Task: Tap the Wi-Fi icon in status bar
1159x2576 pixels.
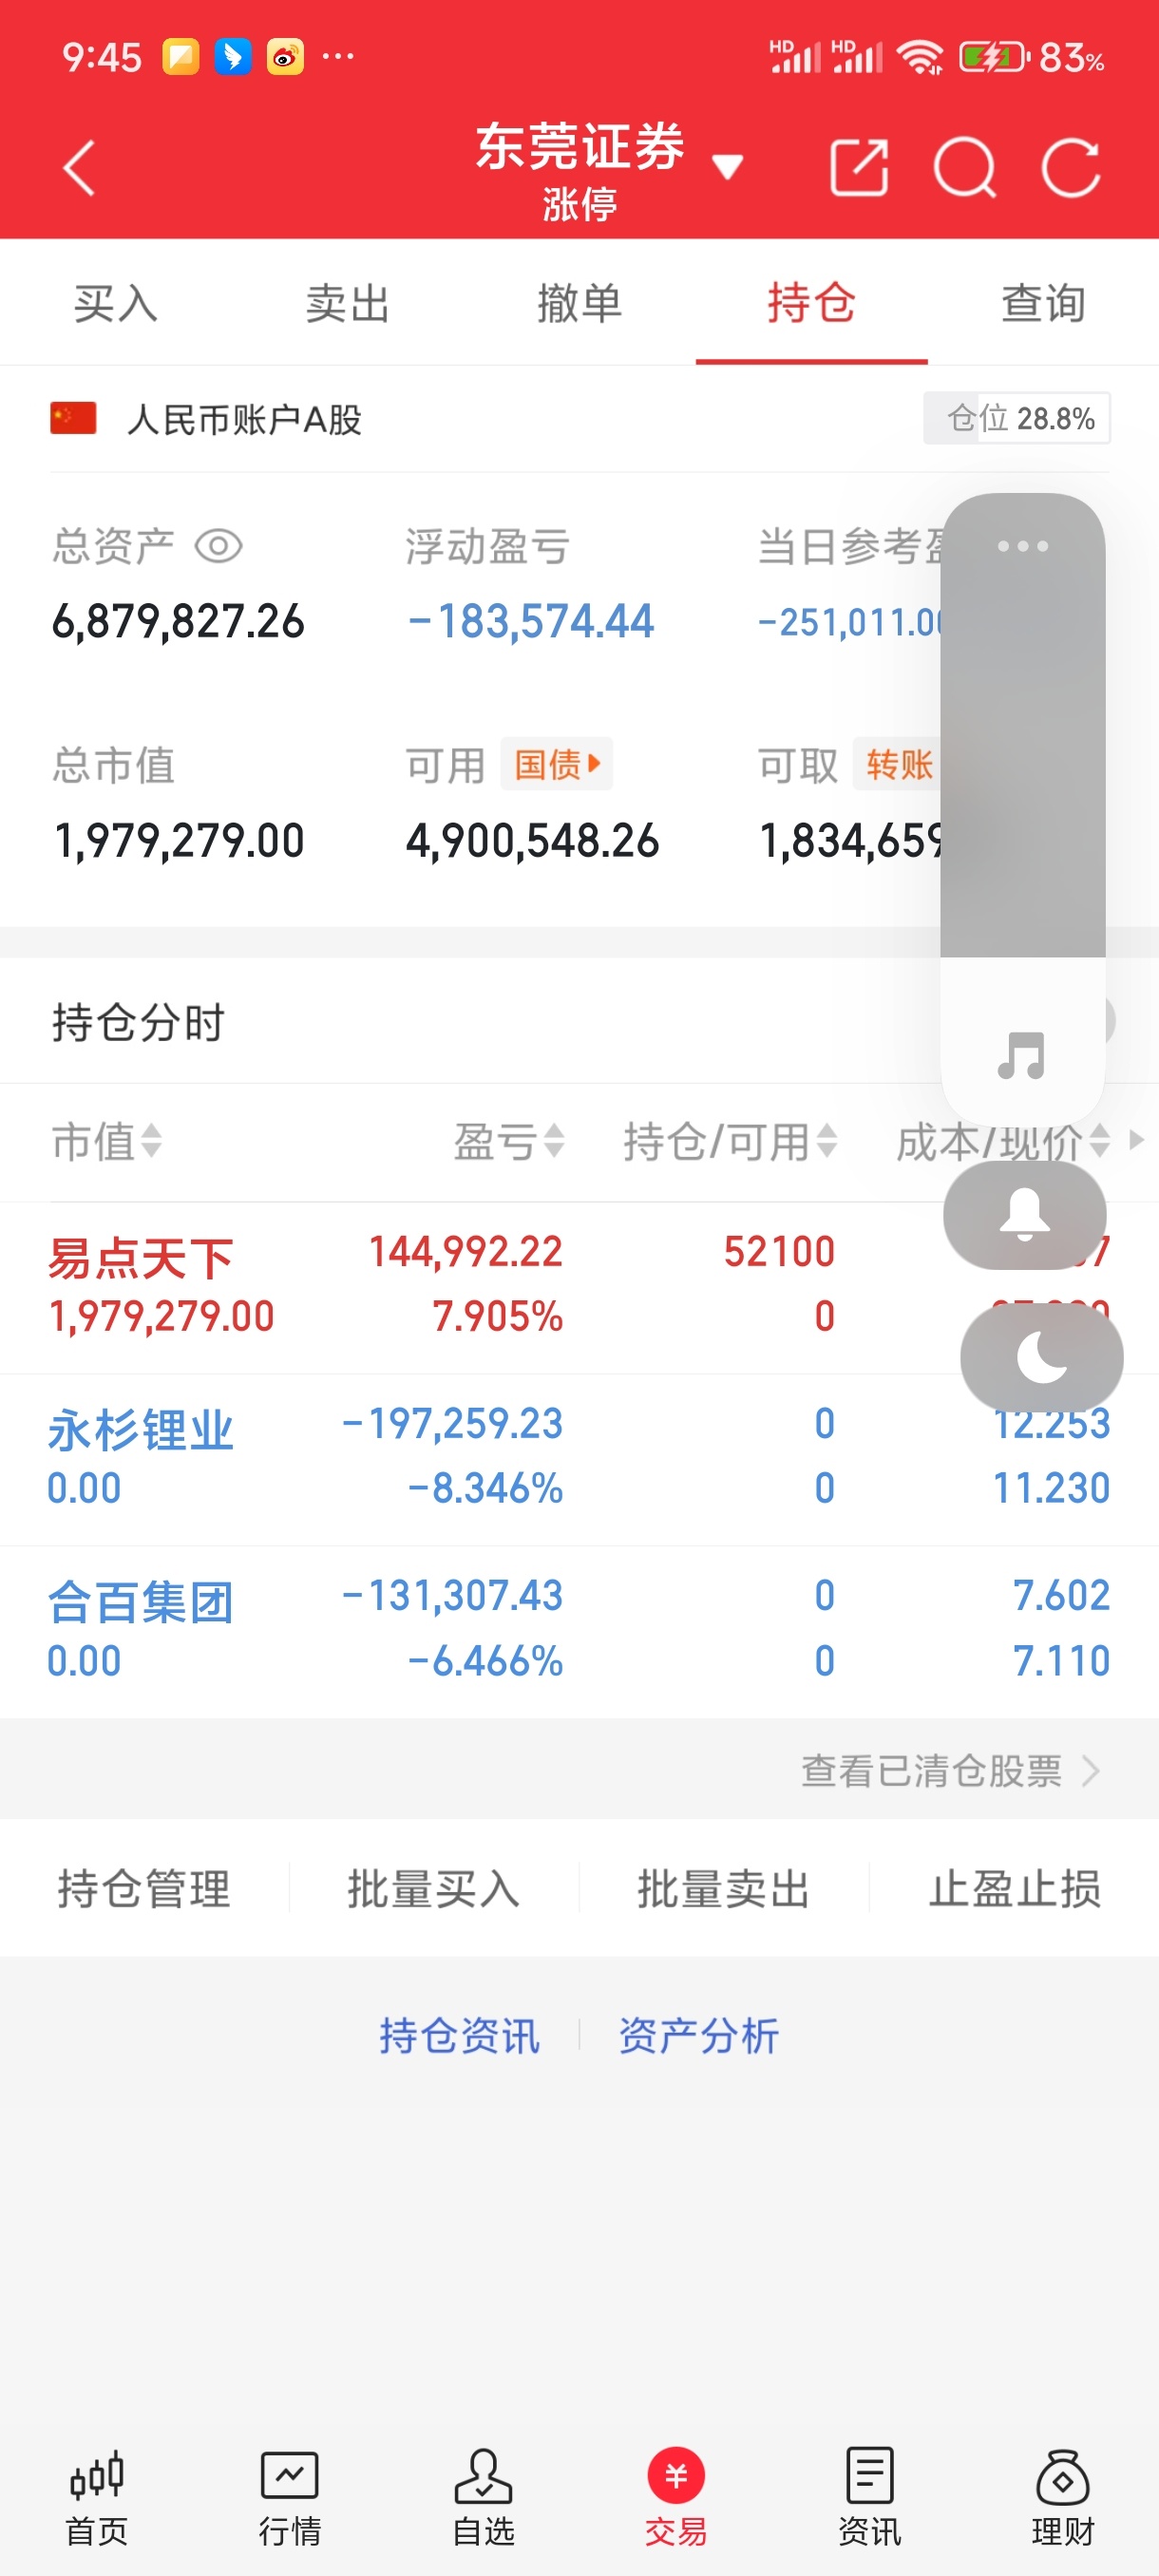Action: click(920, 57)
